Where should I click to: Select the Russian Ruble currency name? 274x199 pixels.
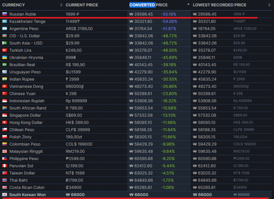[23, 14]
